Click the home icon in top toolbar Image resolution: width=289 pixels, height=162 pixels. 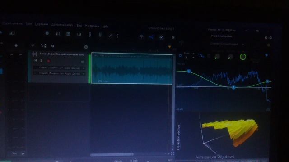tap(162, 37)
